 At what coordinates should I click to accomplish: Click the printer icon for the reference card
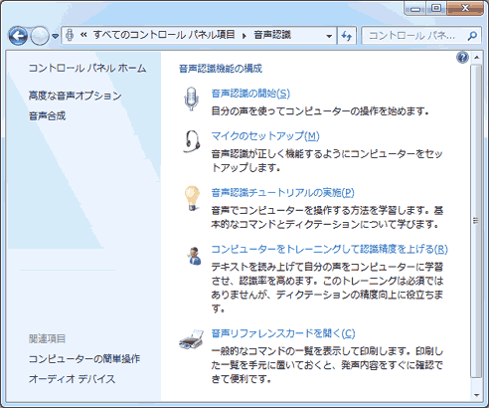[x=192, y=339]
